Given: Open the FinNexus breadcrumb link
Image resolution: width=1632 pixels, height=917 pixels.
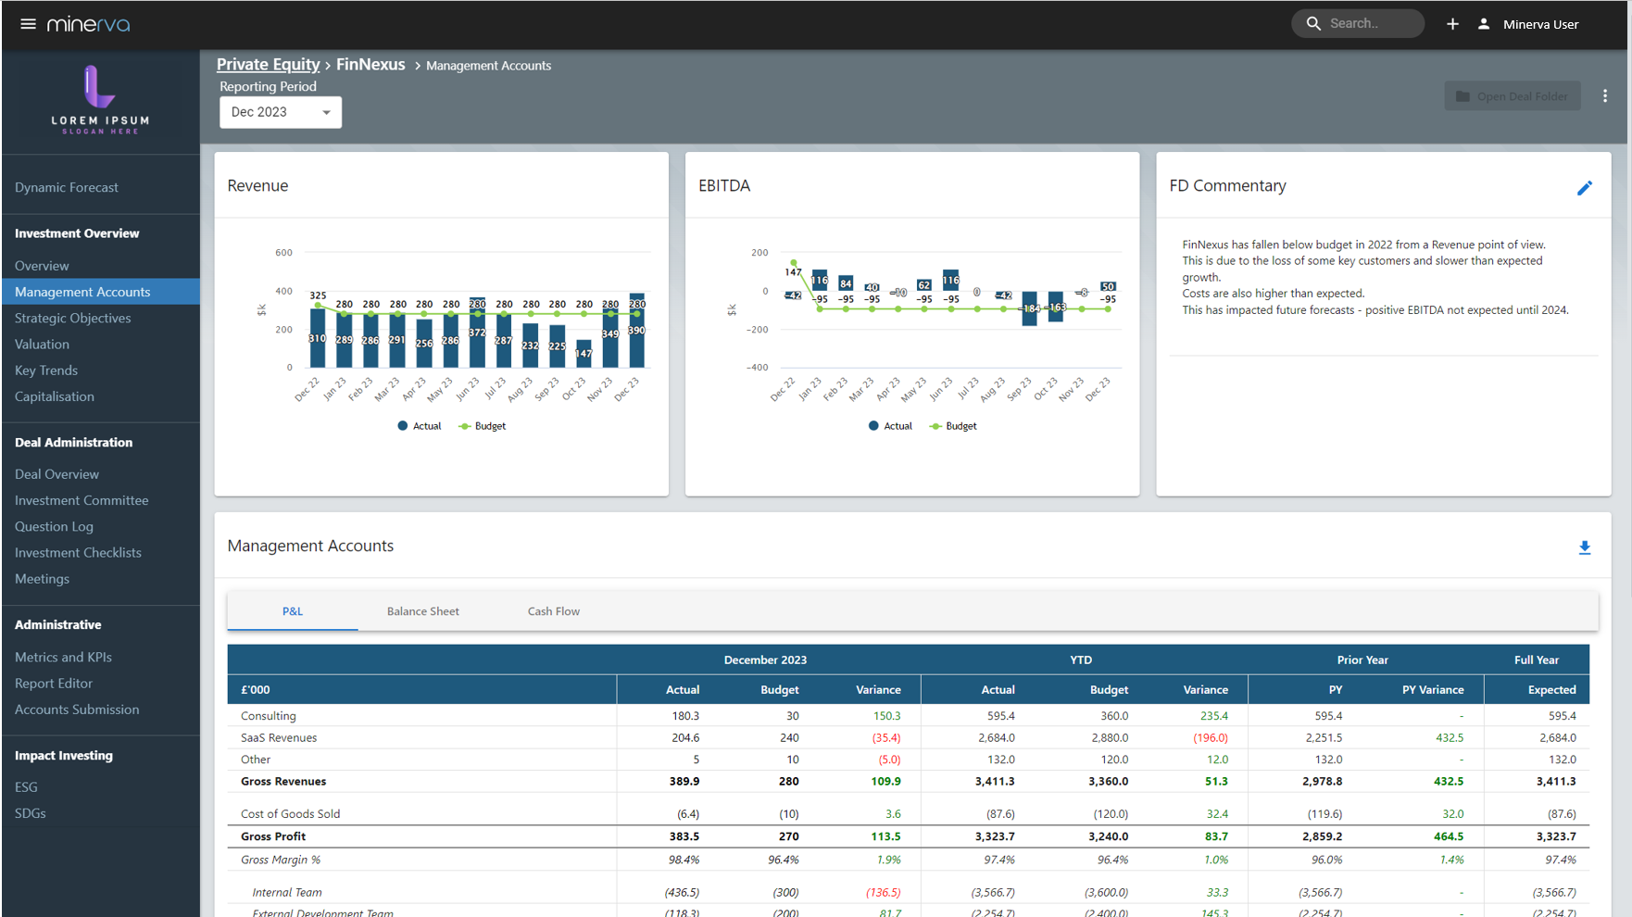Looking at the screenshot, I should click(x=370, y=64).
